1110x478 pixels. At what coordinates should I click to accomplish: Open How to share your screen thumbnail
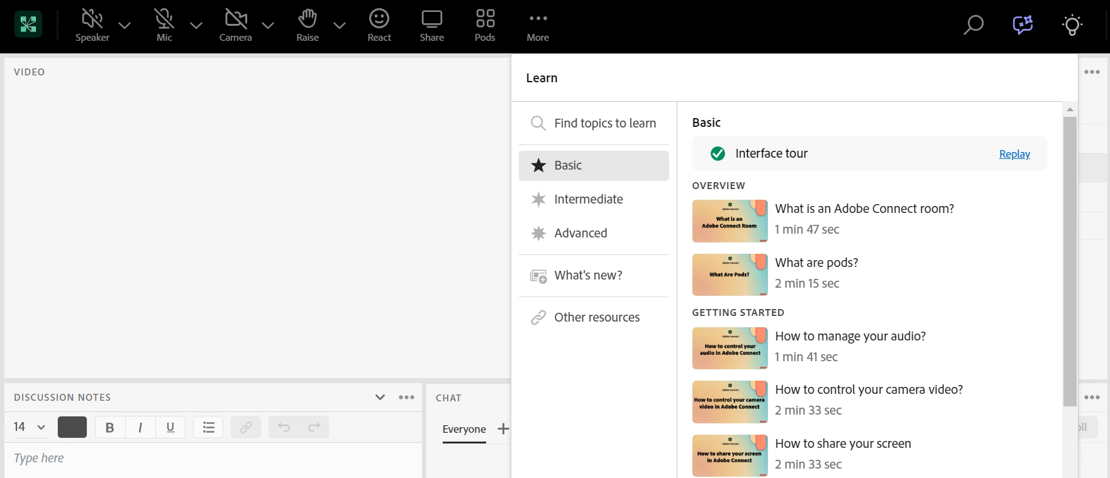(730, 455)
